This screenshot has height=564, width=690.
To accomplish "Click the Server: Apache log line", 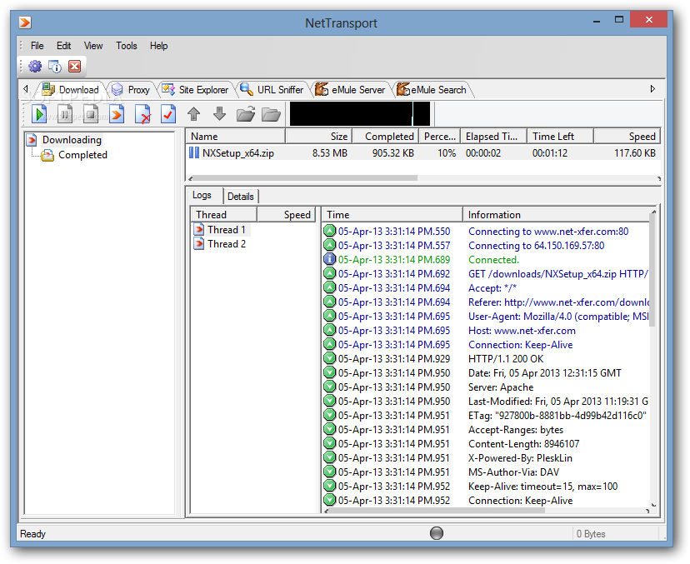I will (501, 387).
